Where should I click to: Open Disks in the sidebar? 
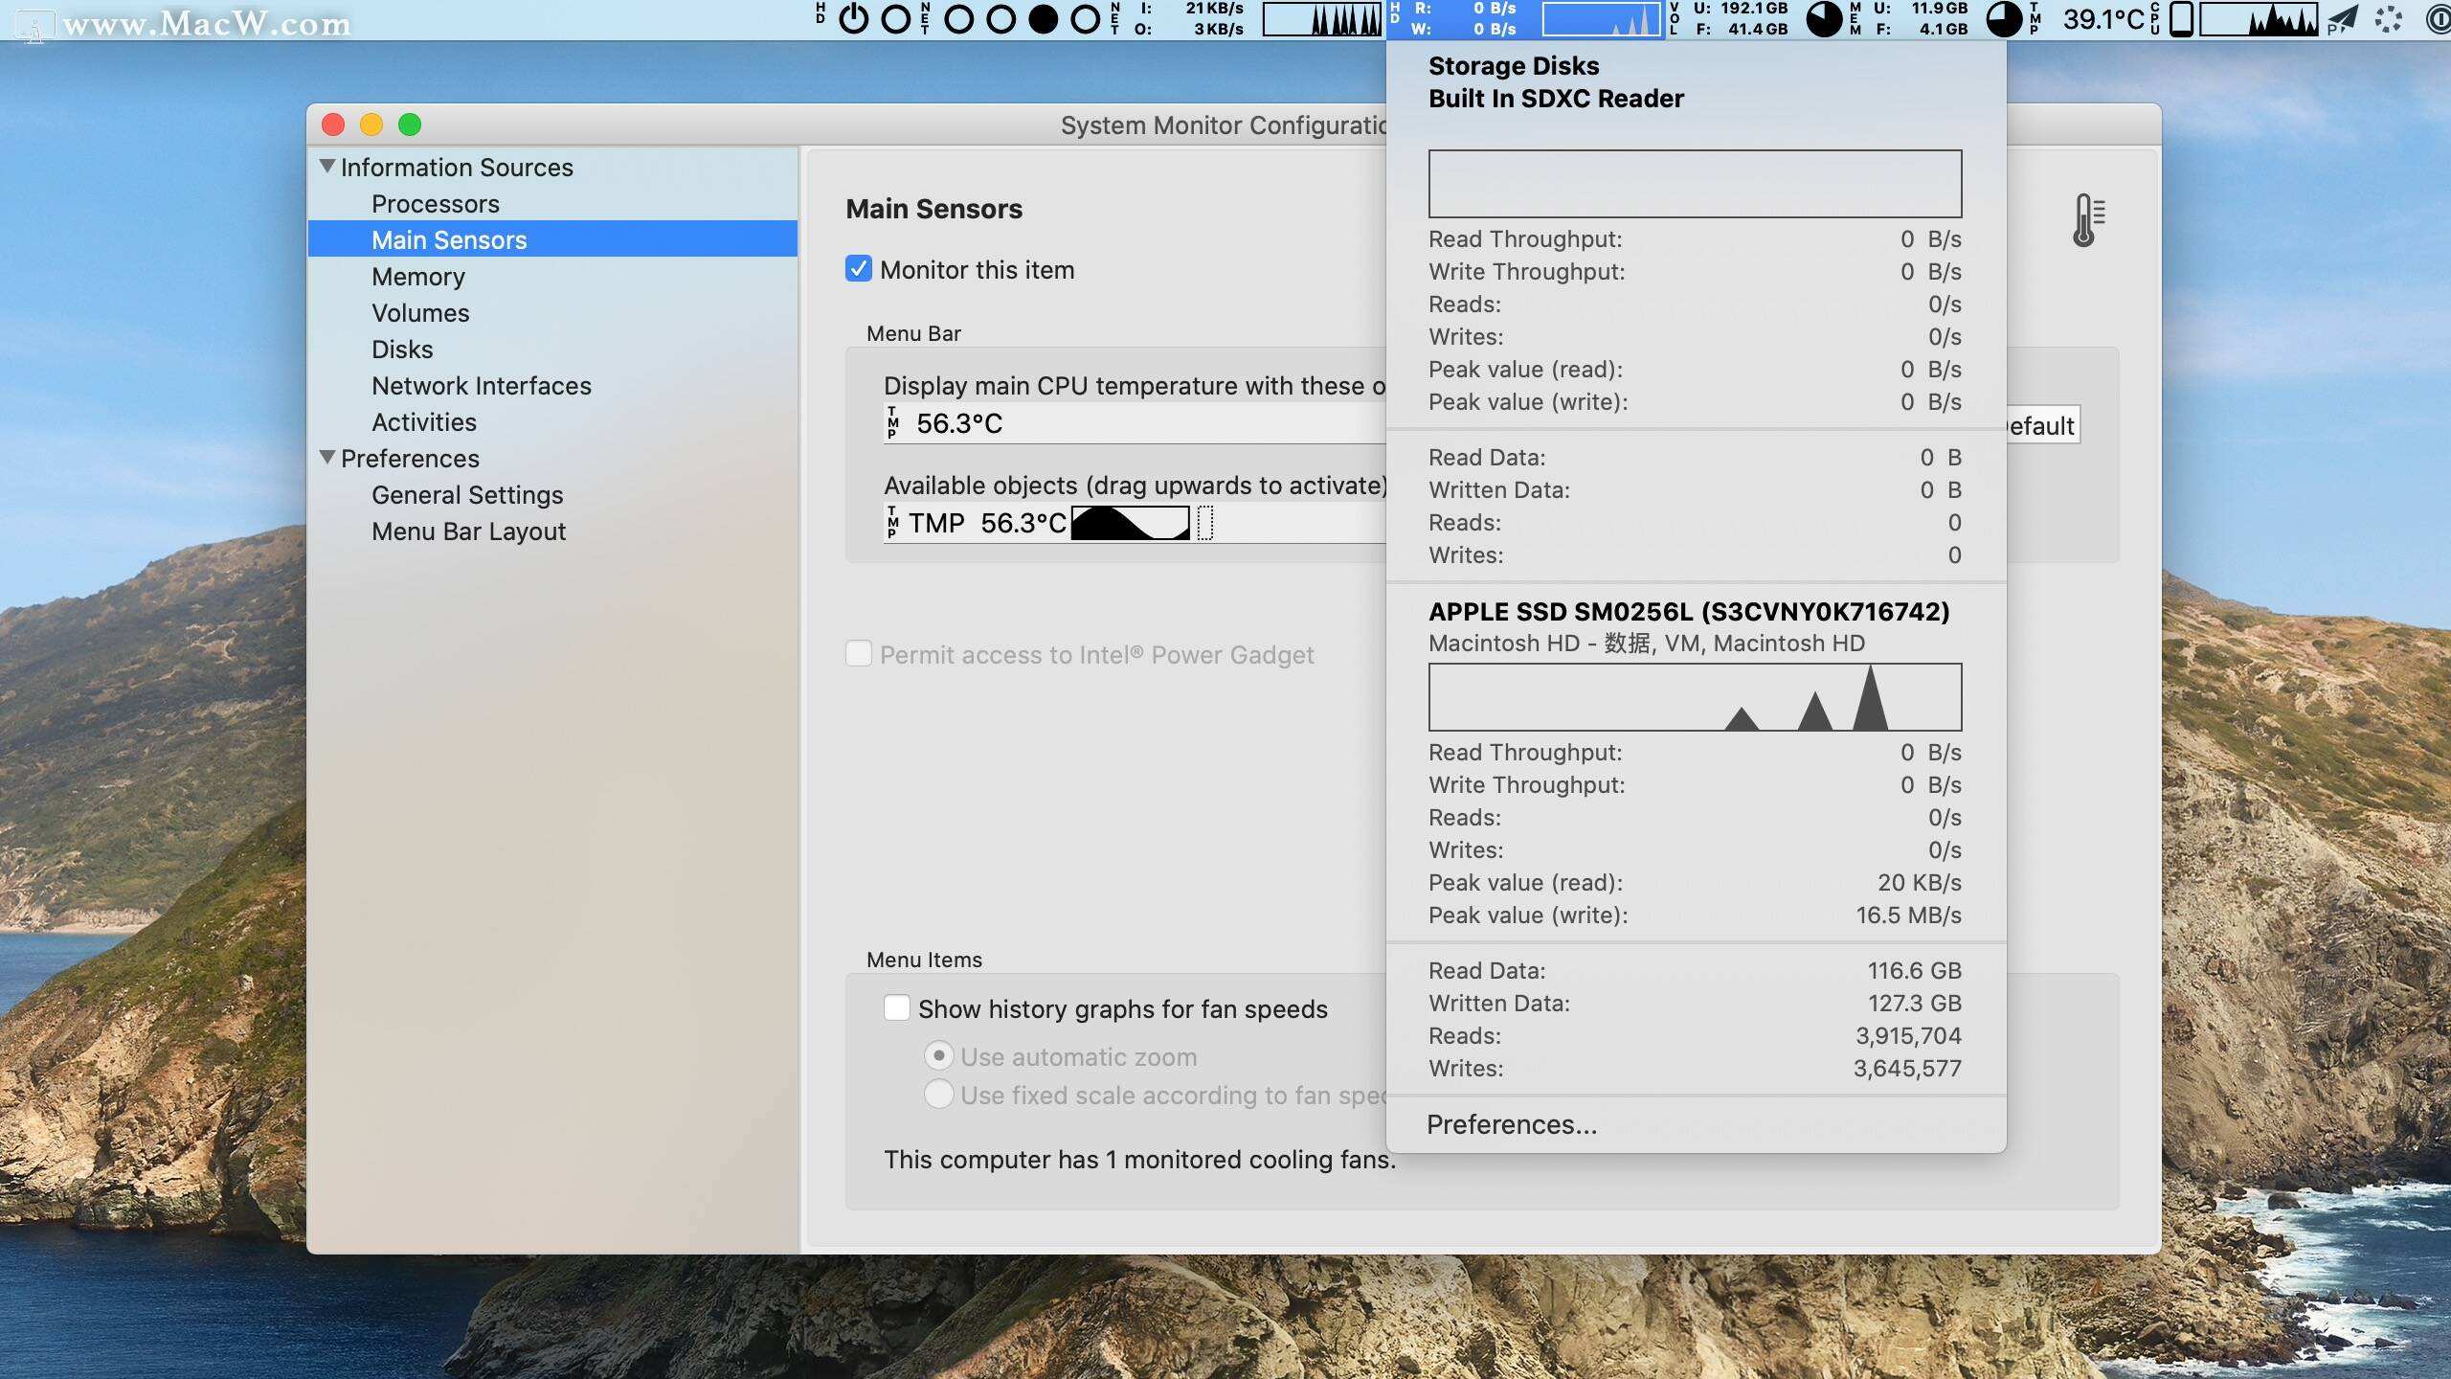[x=552, y=350]
